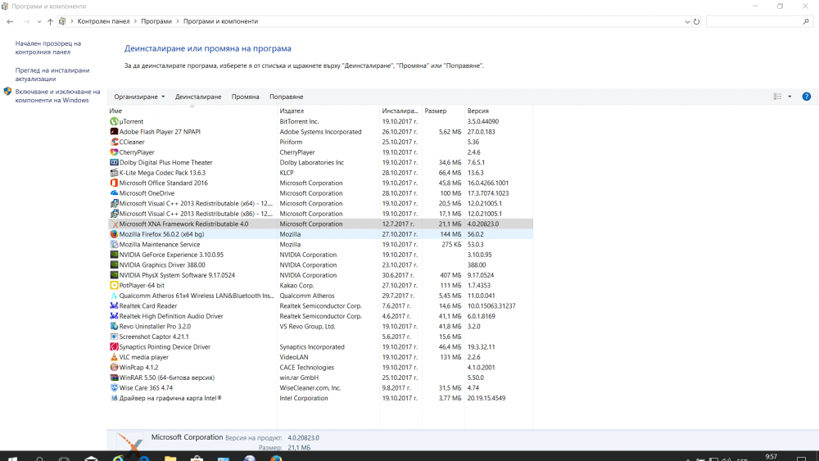Change the list view layout button
Viewport: 819px width, 461px height.
click(x=778, y=97)
